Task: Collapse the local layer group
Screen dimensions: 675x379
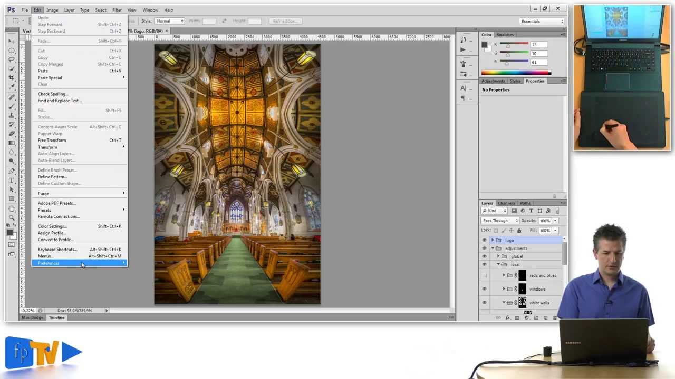Action: point(498,264)
